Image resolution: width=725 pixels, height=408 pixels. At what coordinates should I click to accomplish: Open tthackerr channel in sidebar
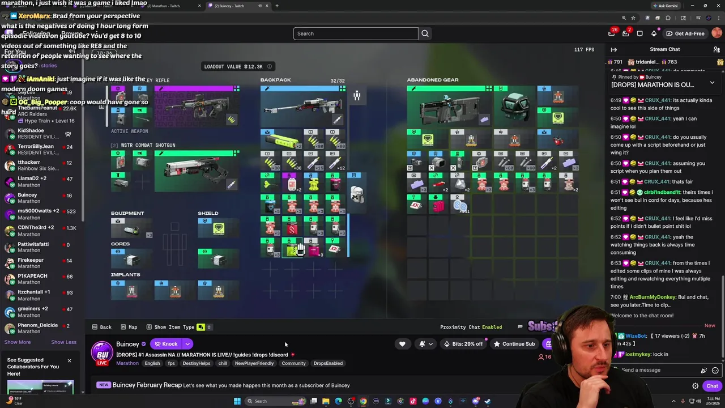(x=41, y=165)
